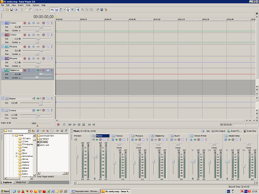The height and width of the screenshot is (194, 259).
Task: Click the timecode display 00:00:00,00
Action: (x=44, y=17)
